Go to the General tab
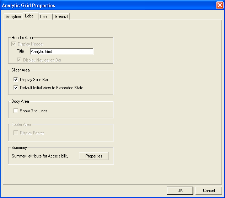225x198 pixels. click(61, 17)
